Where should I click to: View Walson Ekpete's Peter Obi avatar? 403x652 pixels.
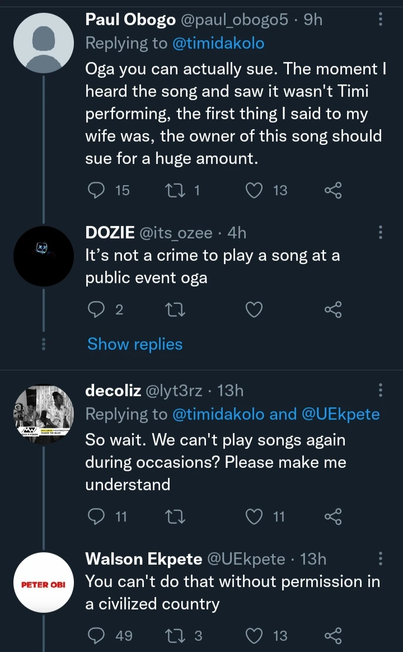coord(44,583)
